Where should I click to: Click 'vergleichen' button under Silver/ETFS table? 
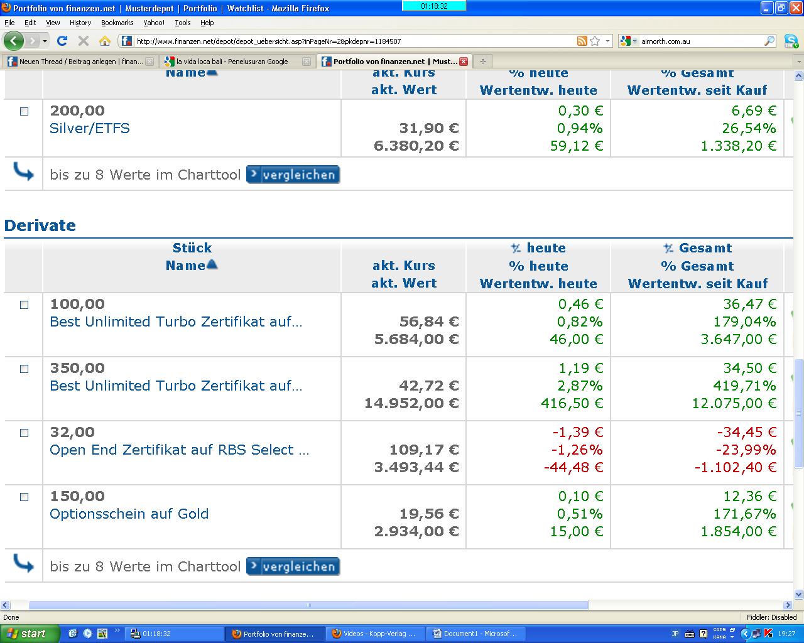coord(293,175)
